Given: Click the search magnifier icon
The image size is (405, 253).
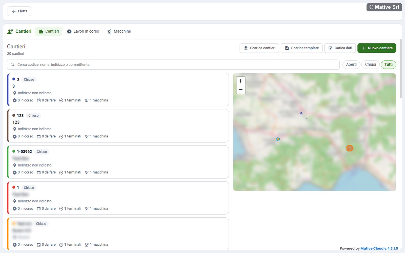Looking at the screenshot, I should [13, 65].
